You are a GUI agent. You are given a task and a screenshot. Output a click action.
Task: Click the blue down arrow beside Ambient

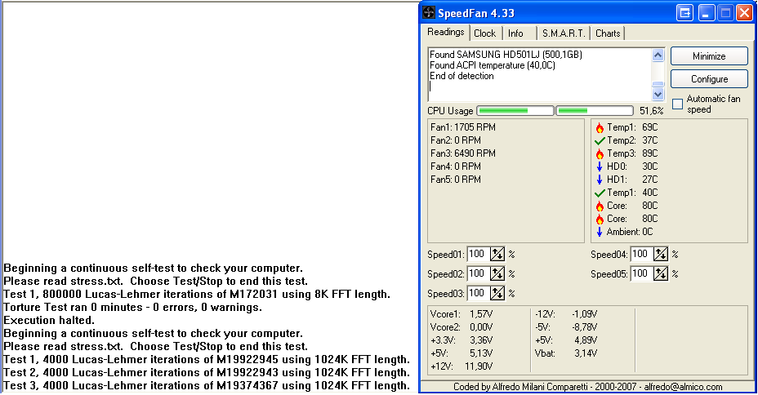pyautogui.click(x=600, y=232)
